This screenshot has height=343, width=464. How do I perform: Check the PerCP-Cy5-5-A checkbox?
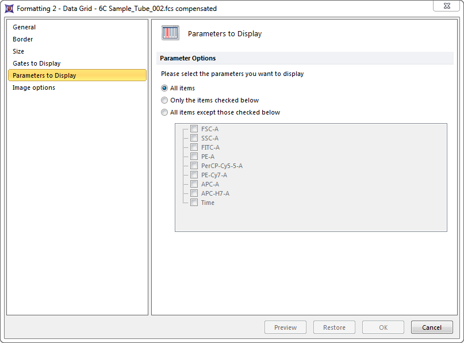pos(194,166)
